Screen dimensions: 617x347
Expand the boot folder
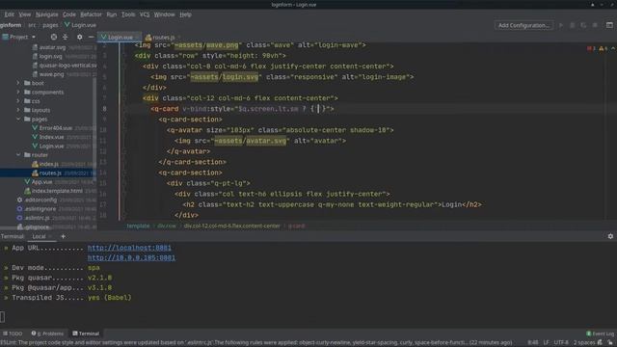tap(18, 83)
